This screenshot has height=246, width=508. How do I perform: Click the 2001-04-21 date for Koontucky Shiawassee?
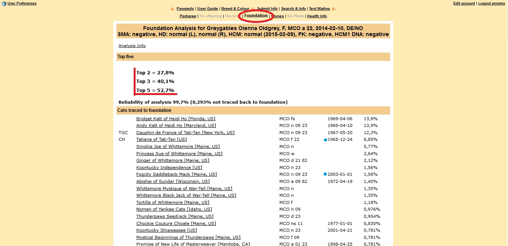click(x=340, y=230)
